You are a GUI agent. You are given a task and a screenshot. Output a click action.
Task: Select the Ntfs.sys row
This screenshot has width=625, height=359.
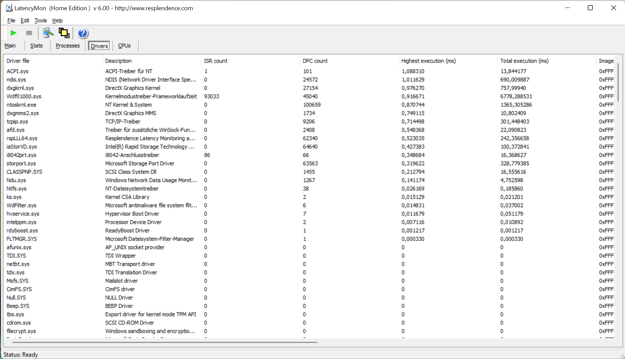pos(309,188)
